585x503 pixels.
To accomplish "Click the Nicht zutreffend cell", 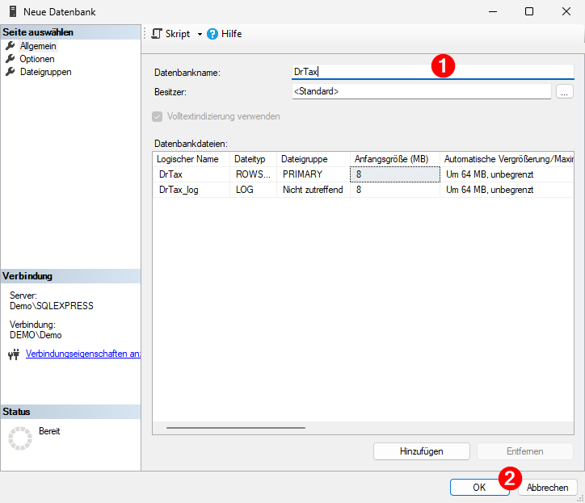I will click(313, 190).
